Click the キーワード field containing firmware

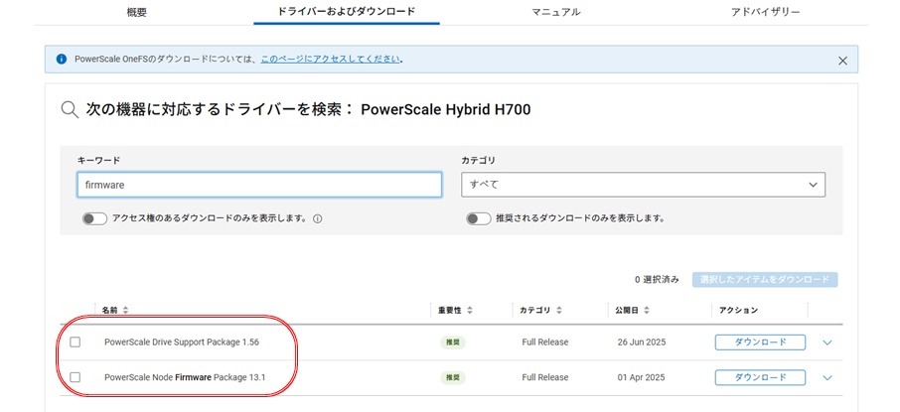[x=259, y=185]
